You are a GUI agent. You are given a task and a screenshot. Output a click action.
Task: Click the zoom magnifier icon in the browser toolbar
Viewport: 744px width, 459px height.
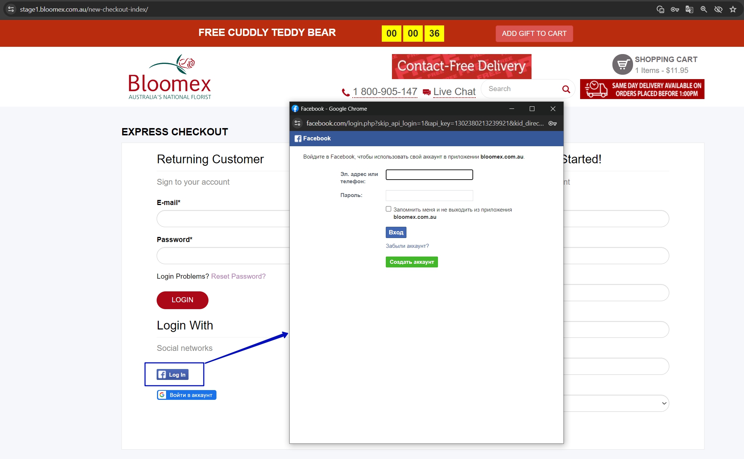[x=704, y=9]
